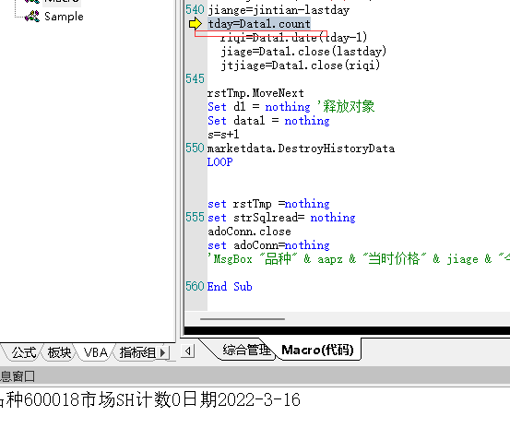510x440 pixels.
Task: Click line Set data1 = nothing
Action: 268,121
